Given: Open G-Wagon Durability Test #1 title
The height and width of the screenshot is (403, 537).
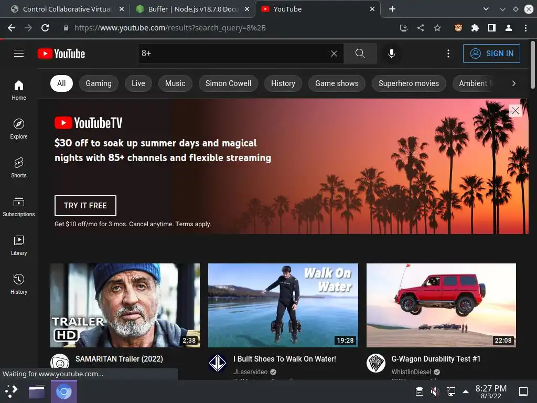Looking at the screenshot, I should [436, 359].
